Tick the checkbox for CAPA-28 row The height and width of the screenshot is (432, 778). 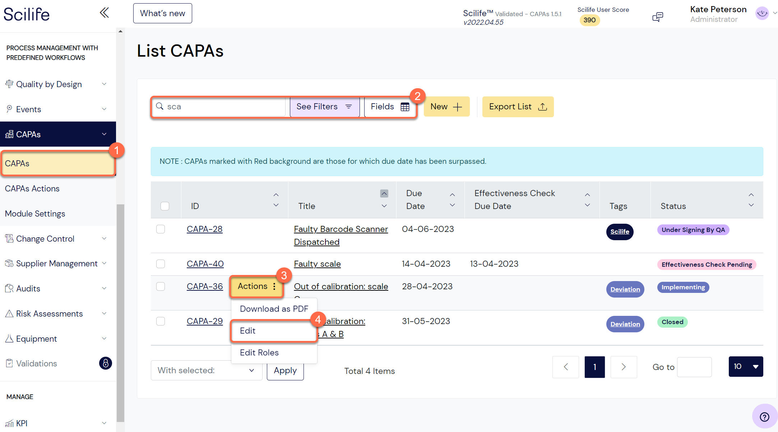click(x=161, y=229)
